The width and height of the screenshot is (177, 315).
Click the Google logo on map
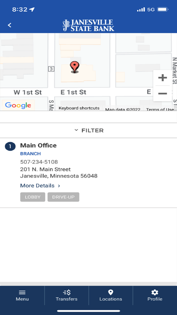[18, 105]
